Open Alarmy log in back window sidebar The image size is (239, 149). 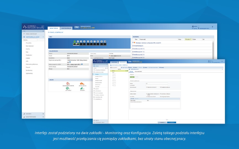tap(28, 49)
